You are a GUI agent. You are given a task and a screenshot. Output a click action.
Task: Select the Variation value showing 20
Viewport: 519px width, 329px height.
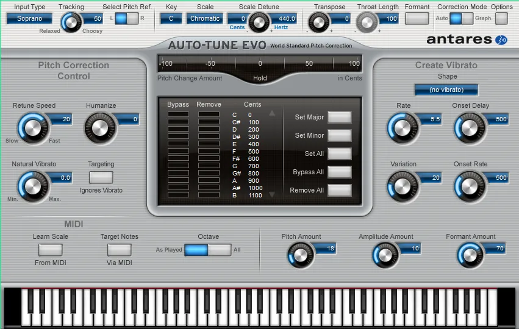(431, 177)
